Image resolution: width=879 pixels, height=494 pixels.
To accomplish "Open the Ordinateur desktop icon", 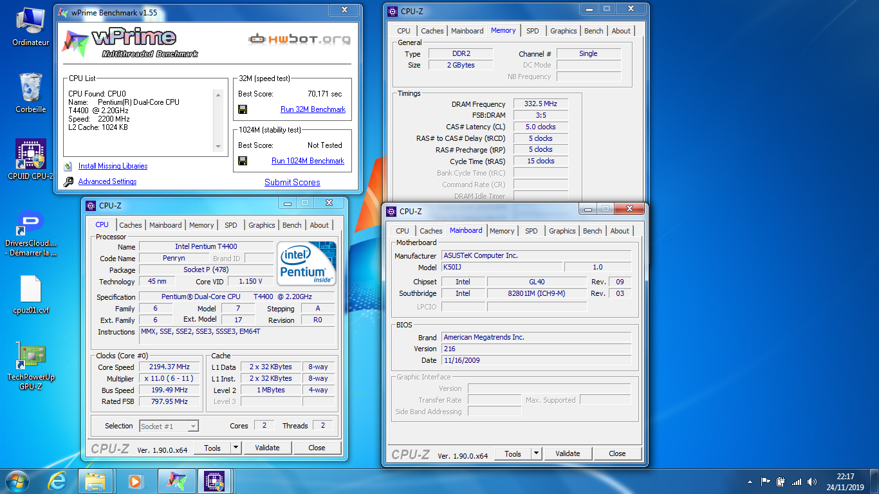I will (30, 27).
